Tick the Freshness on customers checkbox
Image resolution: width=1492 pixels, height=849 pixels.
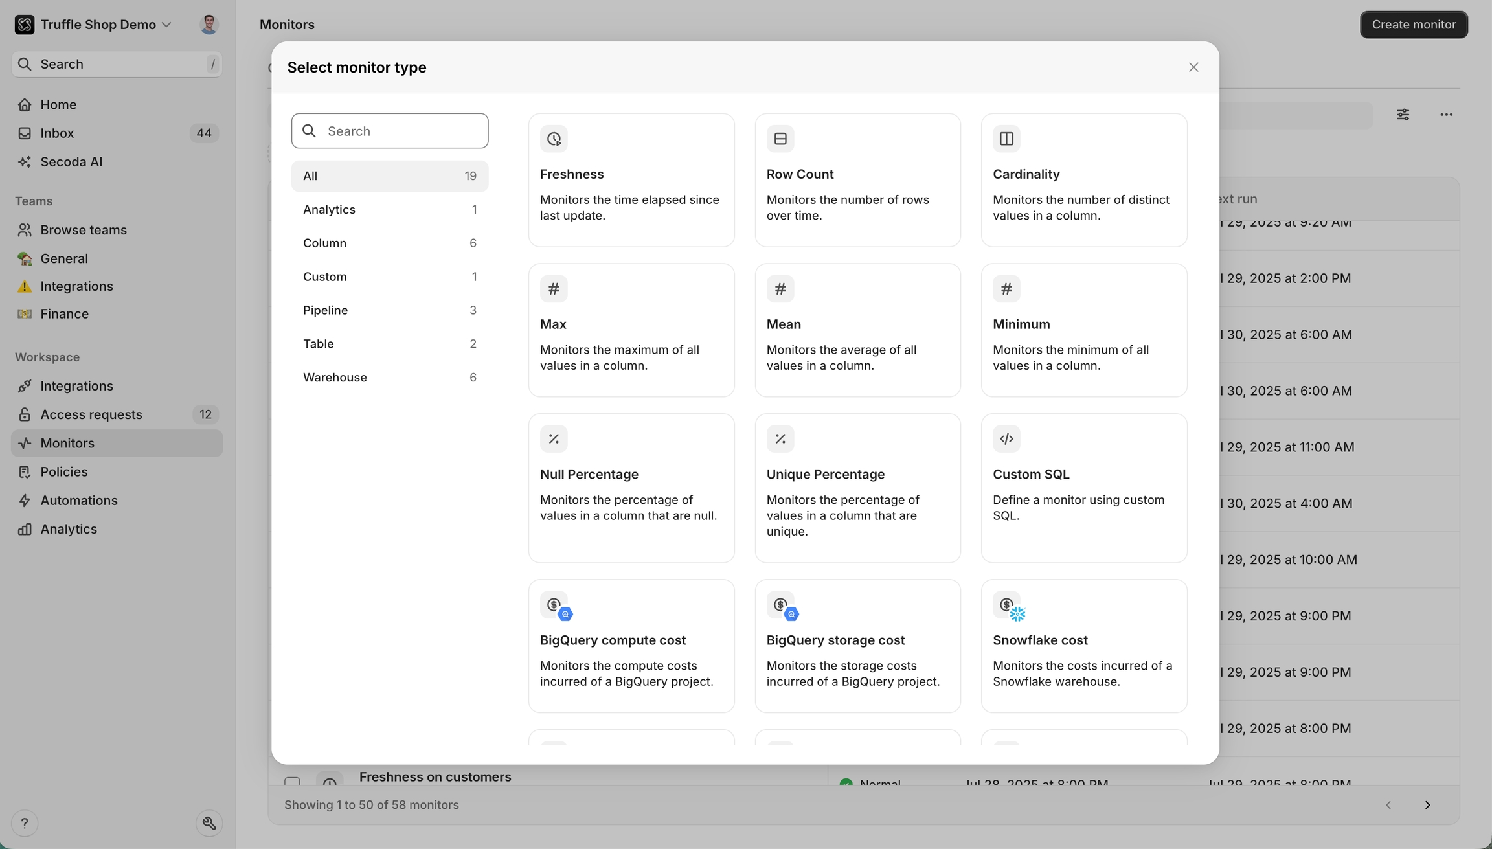tap(292, 780)
